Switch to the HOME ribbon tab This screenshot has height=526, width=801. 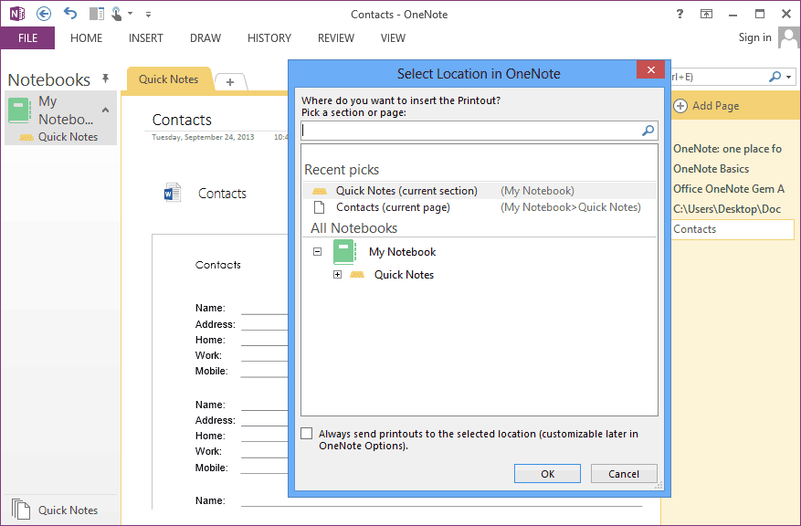87,38
